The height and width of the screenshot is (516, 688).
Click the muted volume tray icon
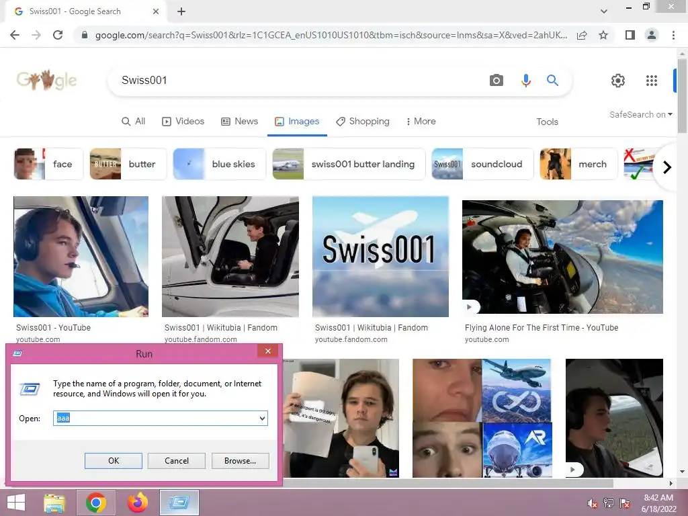(593, 504)
